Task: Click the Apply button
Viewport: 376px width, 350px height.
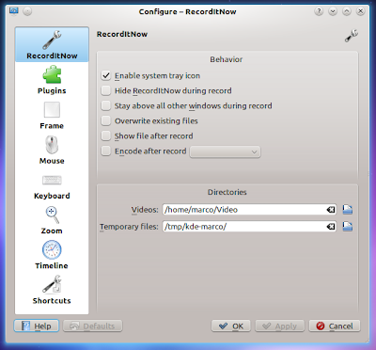Action: click(280, 326)
